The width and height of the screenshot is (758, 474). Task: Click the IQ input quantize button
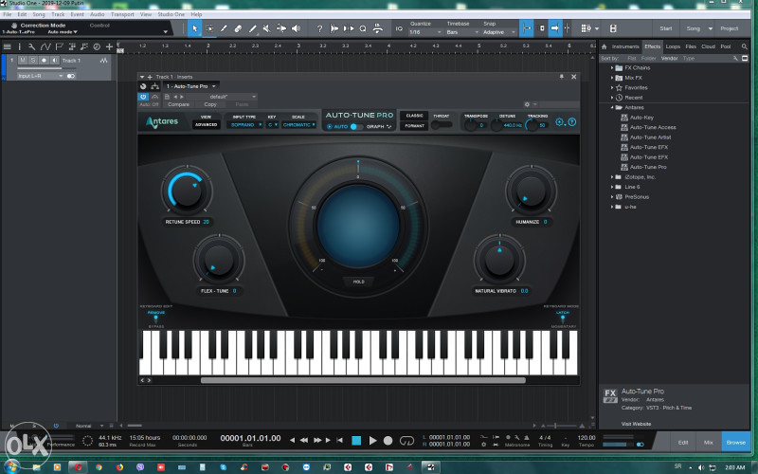pyautogui.click(x=399, y=28)
